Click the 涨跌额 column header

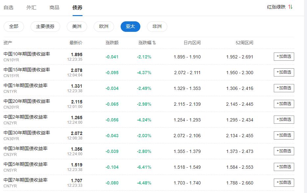112,43
